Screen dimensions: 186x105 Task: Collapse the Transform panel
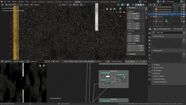point(128,8)
